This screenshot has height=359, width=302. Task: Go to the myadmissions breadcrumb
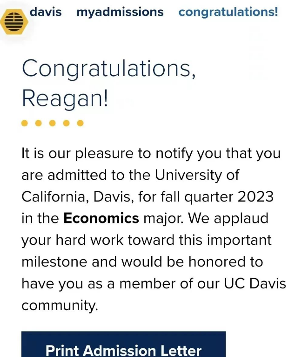point(120,12)
